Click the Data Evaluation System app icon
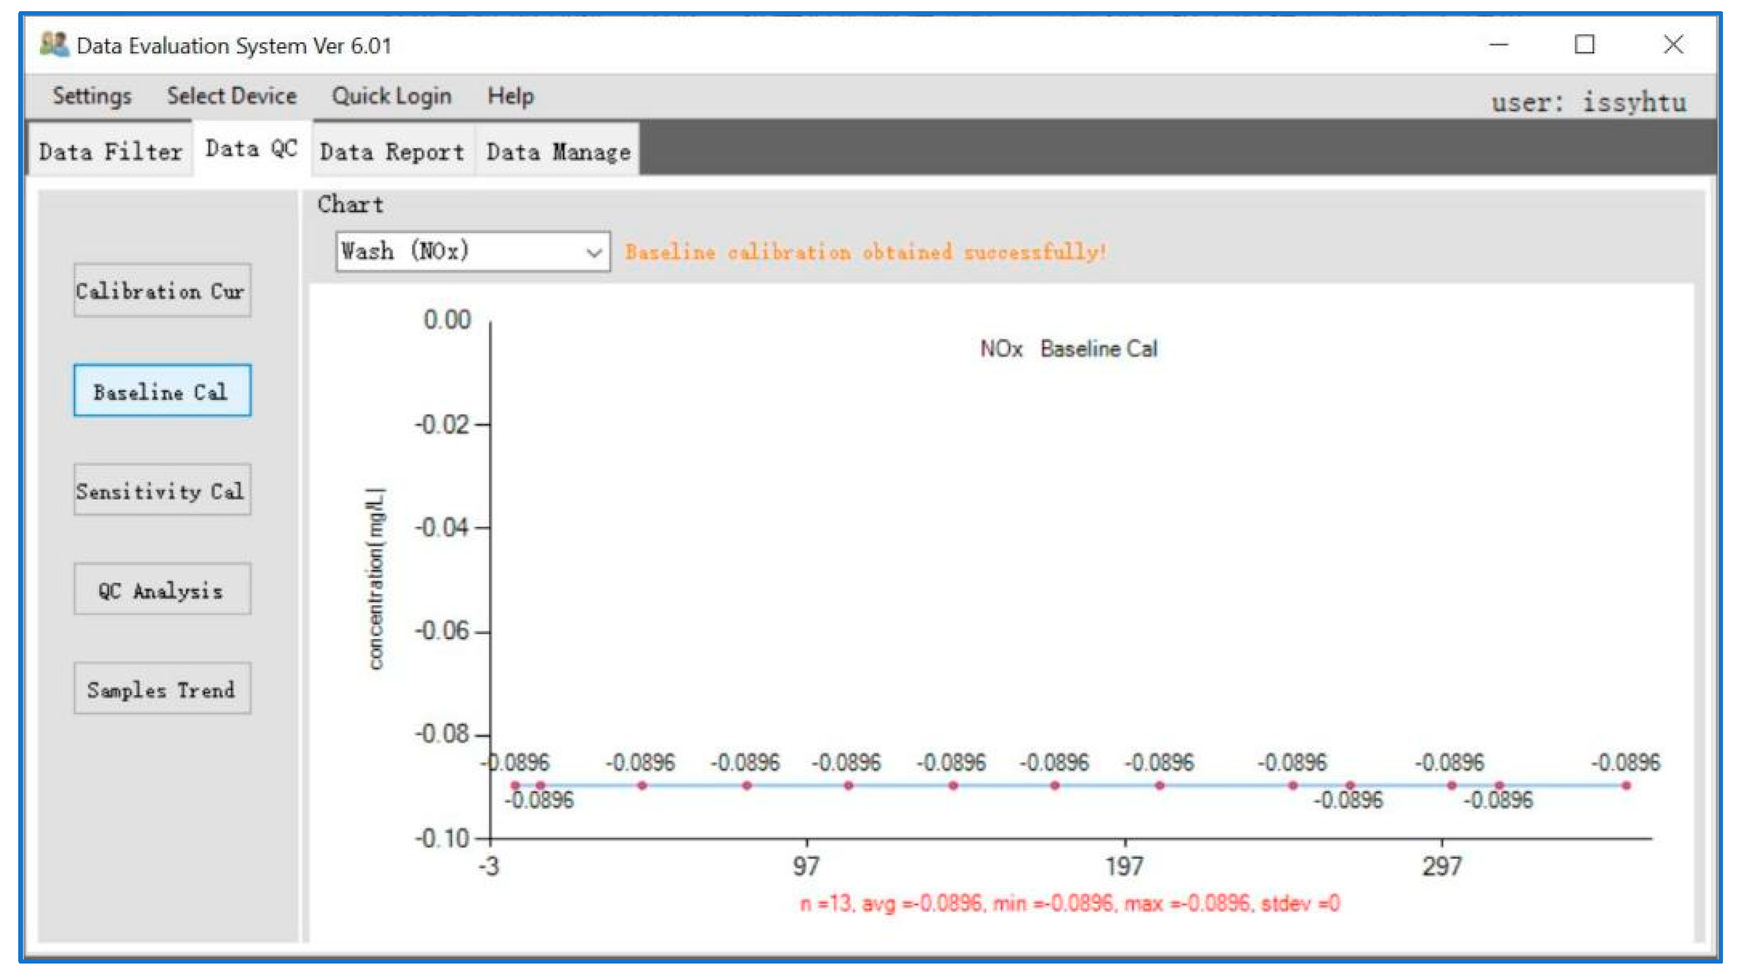This screenshot has height=980, width=1740. point(54,45)
